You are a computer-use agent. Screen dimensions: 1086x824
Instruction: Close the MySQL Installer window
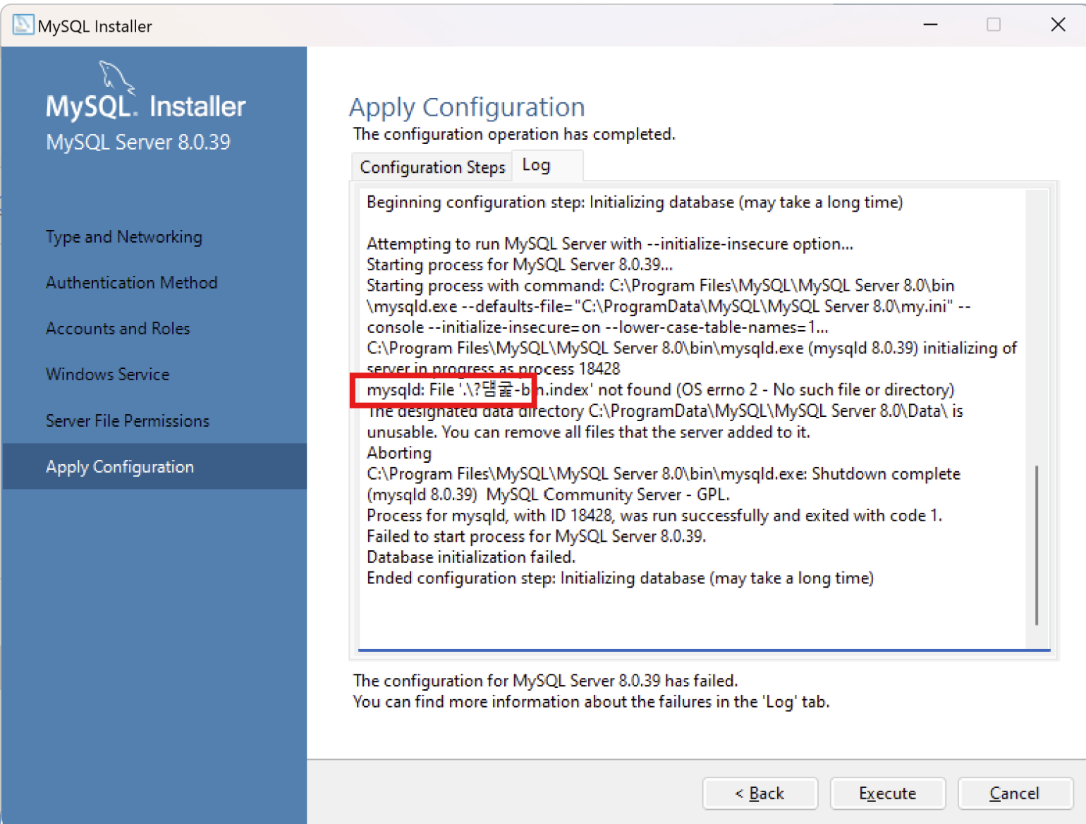(x=1058, y=25)
